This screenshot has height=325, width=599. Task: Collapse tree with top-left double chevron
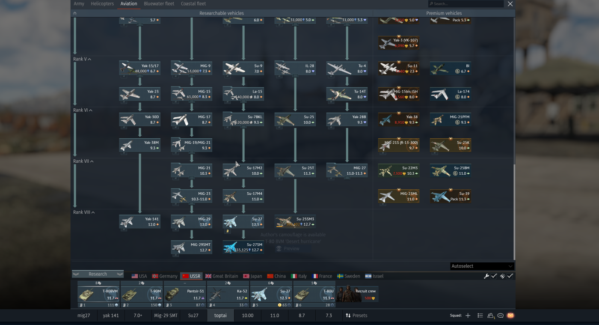pos(75,13)
